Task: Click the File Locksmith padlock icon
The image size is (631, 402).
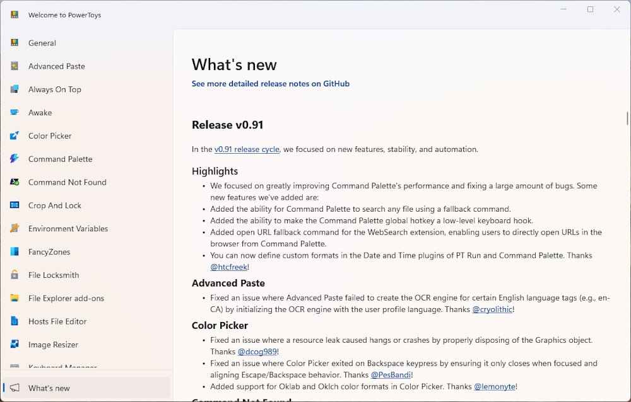Action: pos(15,275)
